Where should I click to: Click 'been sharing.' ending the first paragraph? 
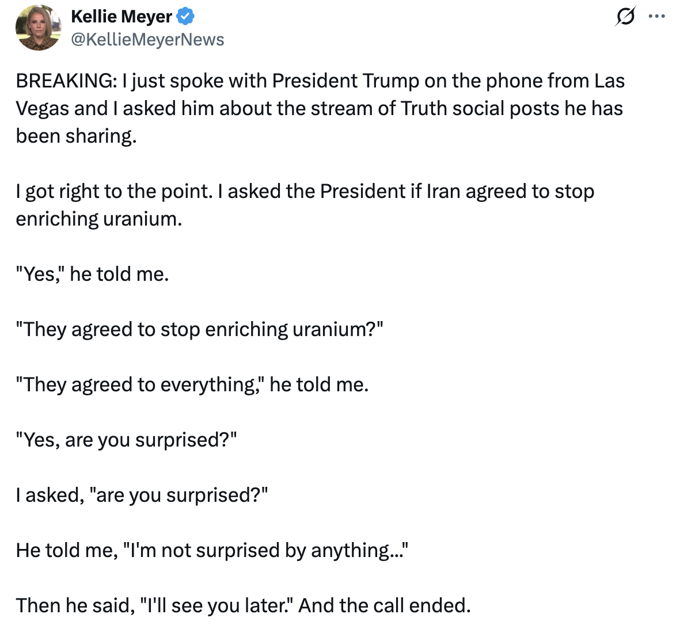click(x=76, y=136)
